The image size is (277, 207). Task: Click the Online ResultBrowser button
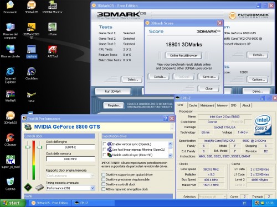[x=183, y=55]
